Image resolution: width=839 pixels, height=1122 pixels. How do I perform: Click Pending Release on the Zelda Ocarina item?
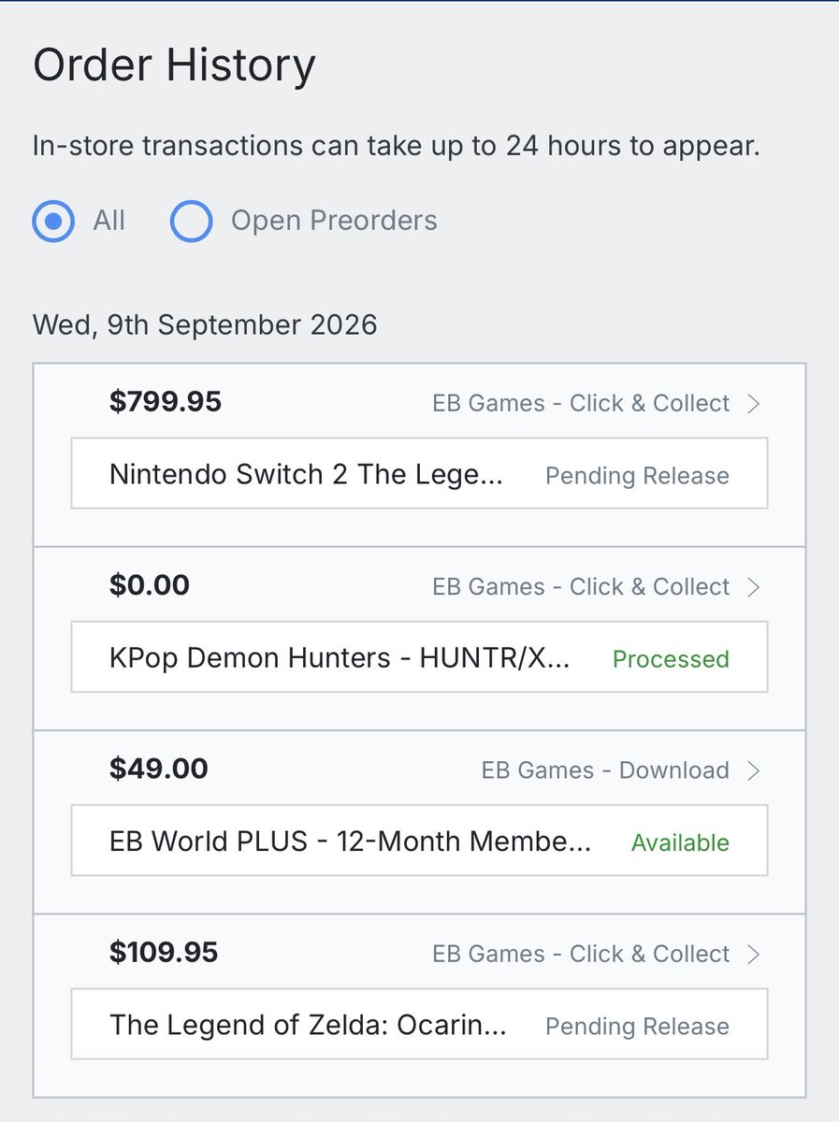637,1026
